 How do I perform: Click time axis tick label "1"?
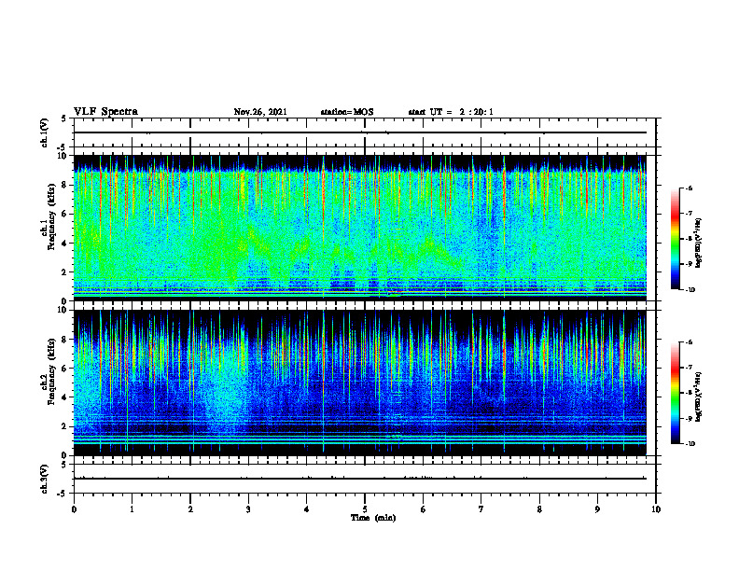pos(132,509)
